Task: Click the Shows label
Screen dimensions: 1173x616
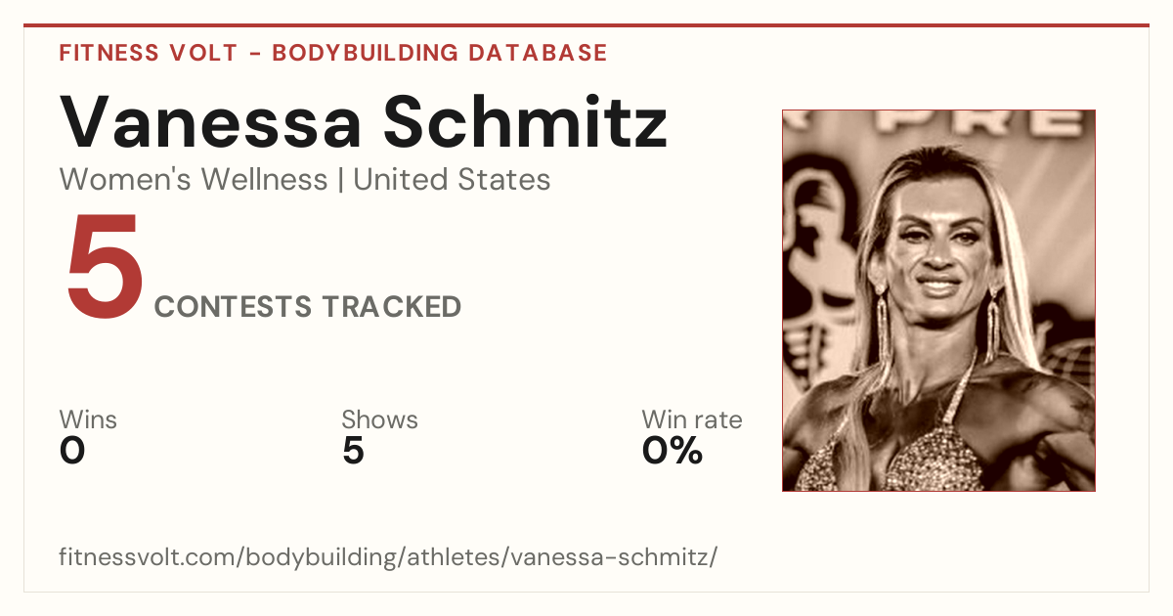Action: 379,420
